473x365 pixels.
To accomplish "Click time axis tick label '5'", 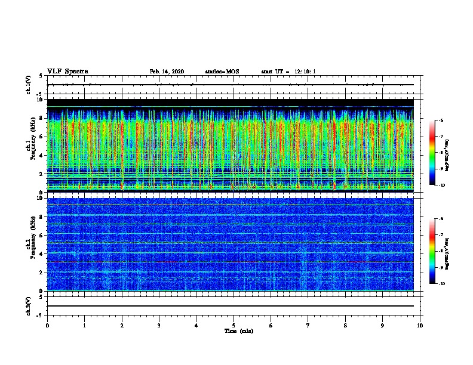I will tap(234, 326).
